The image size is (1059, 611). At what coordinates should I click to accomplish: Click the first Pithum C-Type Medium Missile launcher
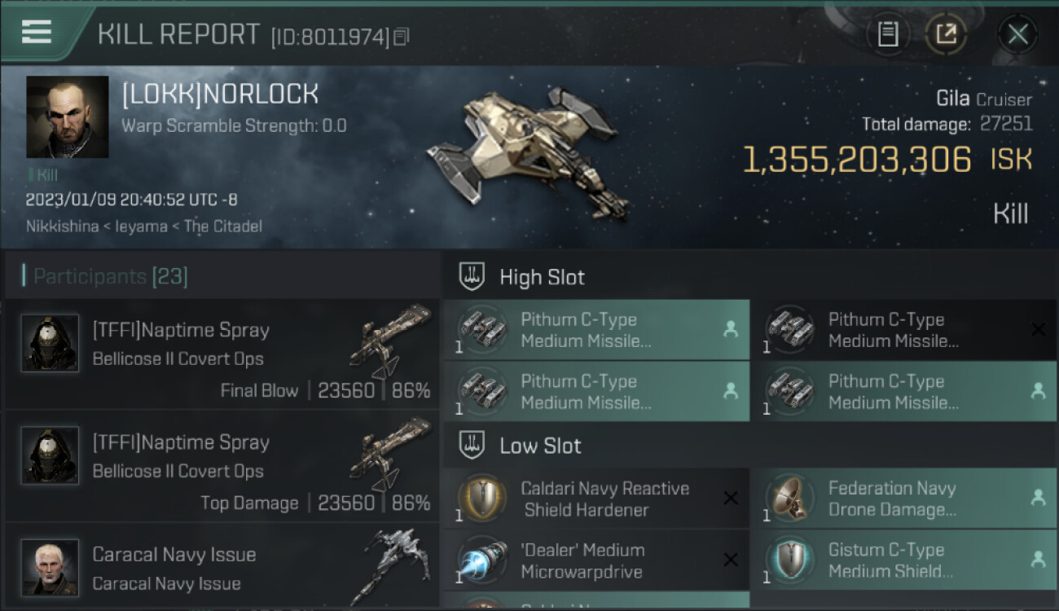click(x=596, y=330)
